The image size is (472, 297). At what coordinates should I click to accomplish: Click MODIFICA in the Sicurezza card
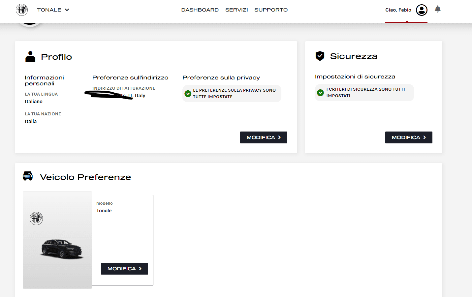pos(408,137)
